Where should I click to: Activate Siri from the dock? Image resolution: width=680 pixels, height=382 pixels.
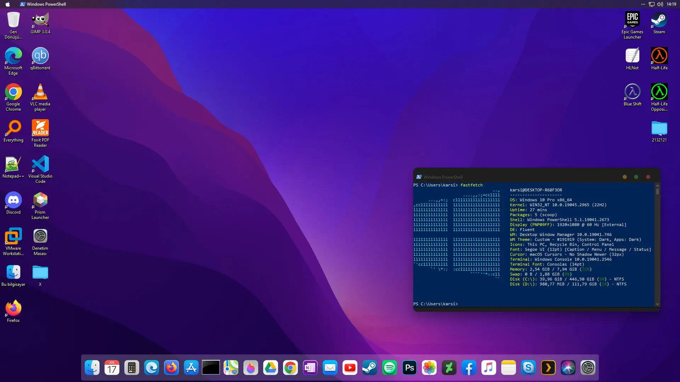point(568,368)
